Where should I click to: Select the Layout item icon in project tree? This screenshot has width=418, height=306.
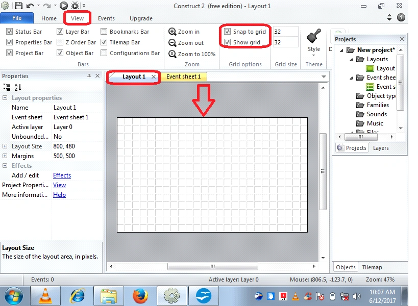(370, 68)
